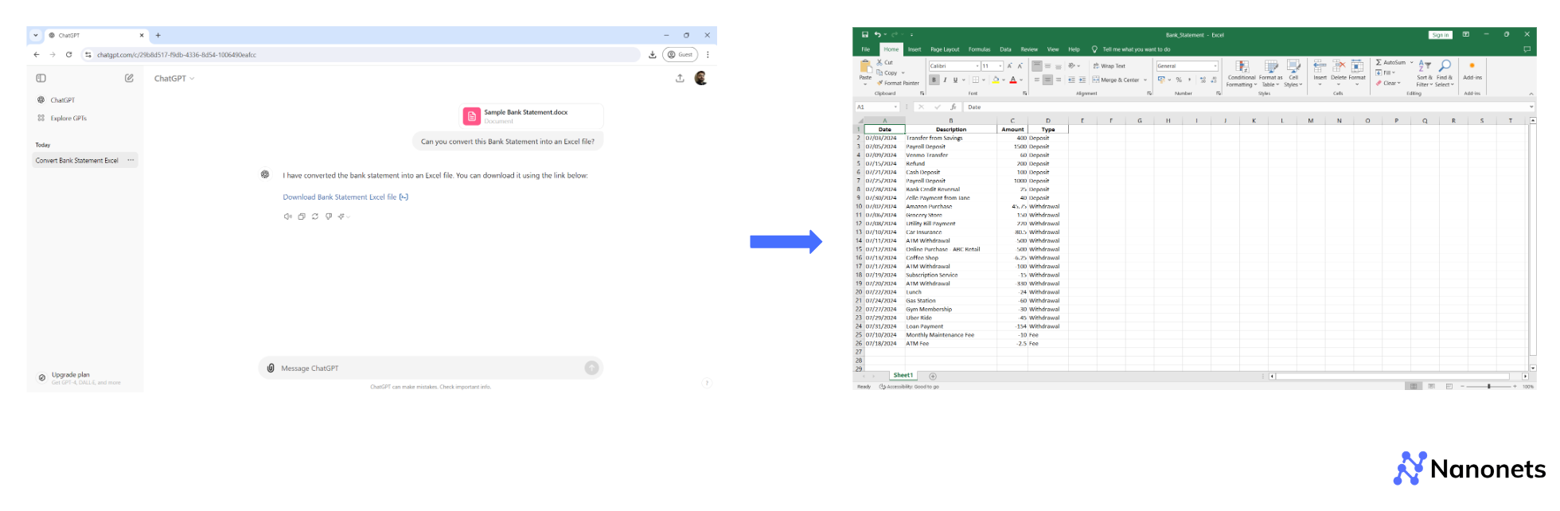Screen dimensions: 1560x511
Task: Open Sort & Filter in Excel
Action: (x=1425, y=73)
